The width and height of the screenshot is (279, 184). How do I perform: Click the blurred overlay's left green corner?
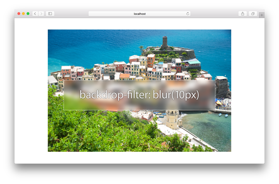(71, 105)
